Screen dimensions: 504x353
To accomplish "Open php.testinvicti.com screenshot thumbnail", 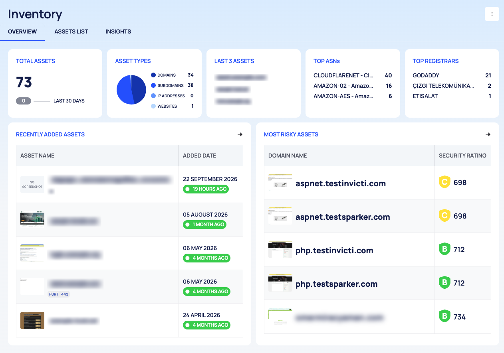I will coord(280,249).
